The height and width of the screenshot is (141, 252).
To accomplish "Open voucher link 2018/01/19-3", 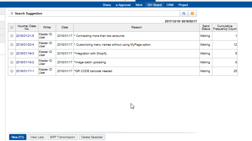I will (x=25, y=54).
